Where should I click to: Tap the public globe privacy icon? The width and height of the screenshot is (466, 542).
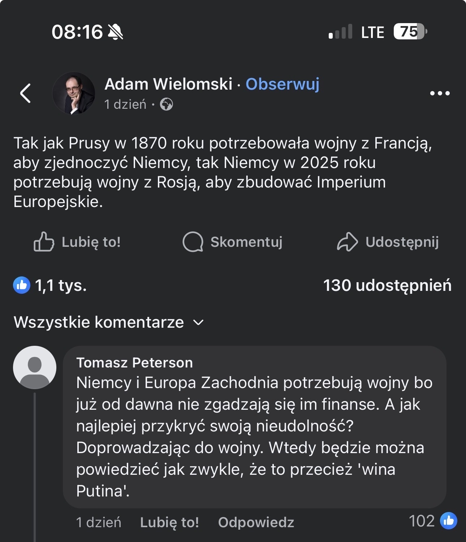click(x=167, y=104)
